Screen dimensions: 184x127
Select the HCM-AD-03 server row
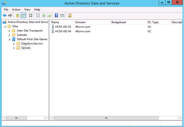coord(63,27)
